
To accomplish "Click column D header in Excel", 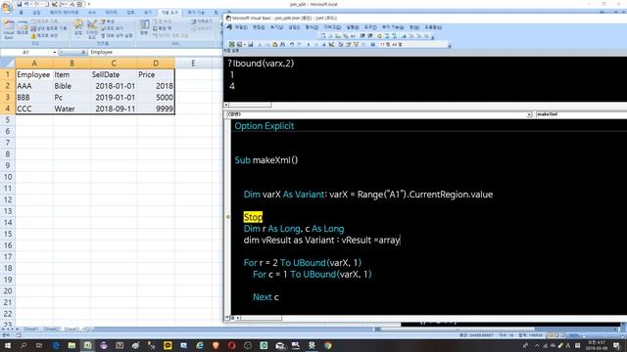I will click(x=156, y=63).
